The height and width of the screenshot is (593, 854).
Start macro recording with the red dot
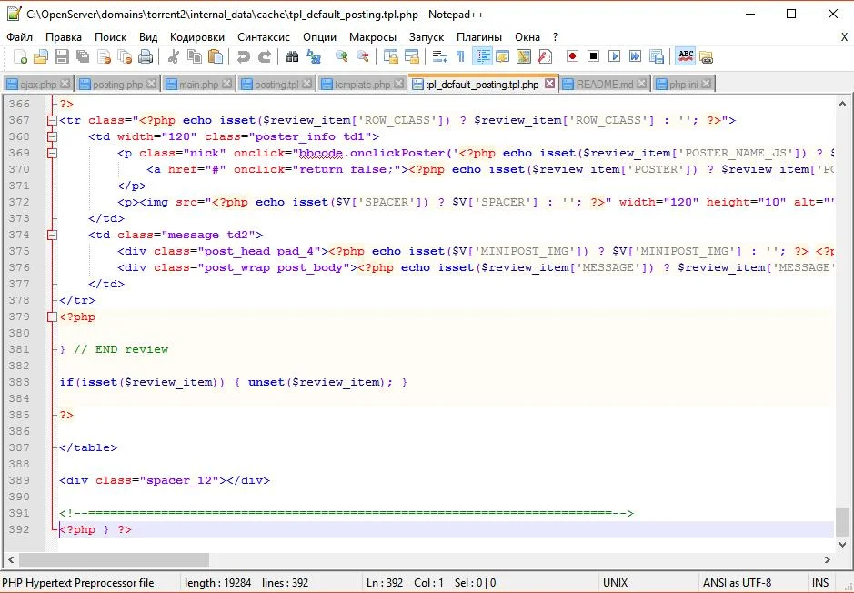click(572, 56)
